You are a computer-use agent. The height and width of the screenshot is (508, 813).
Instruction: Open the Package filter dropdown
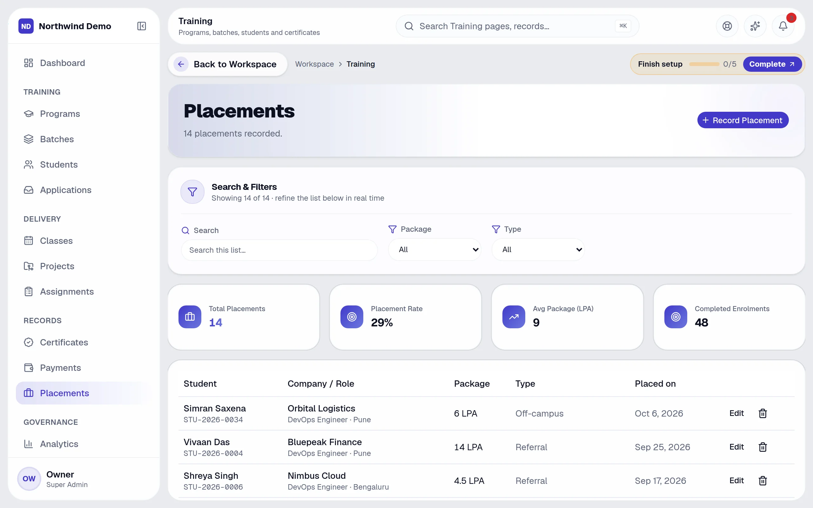[435, 250]
